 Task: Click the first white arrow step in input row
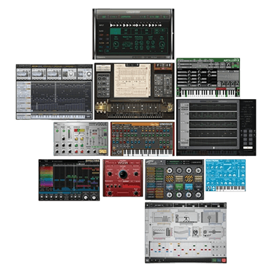(x=112, y=25)
